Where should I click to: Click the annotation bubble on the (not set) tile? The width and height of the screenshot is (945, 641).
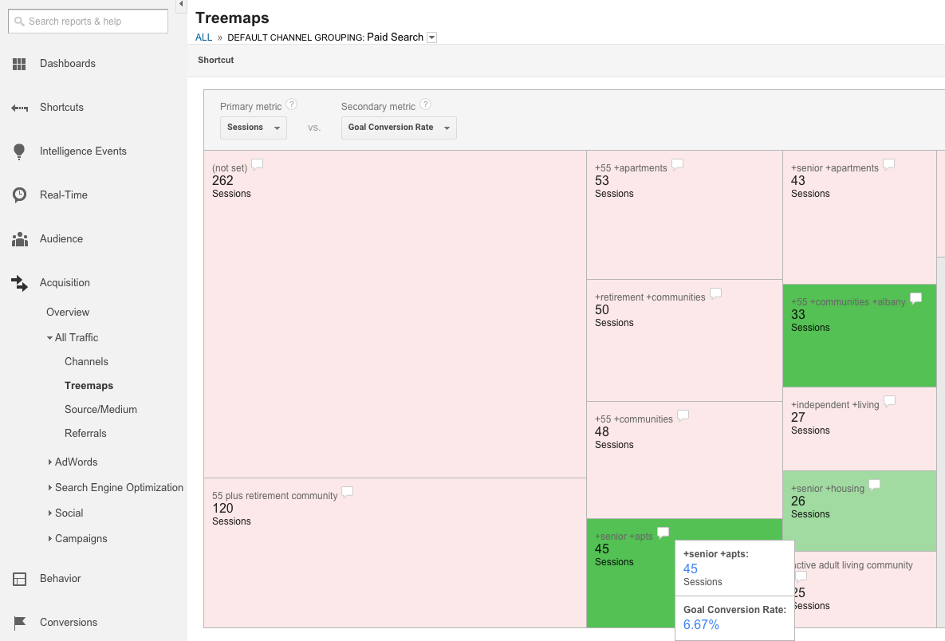pyautogui.click(x=257, y=163)
